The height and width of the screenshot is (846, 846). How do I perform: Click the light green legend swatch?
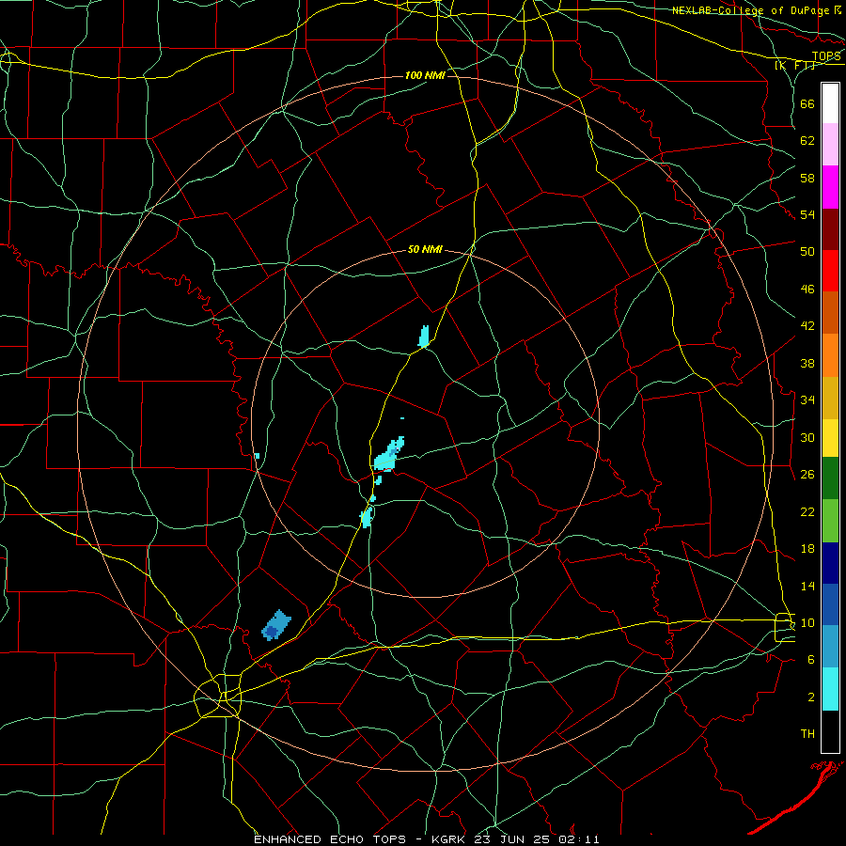click(830, 521)
